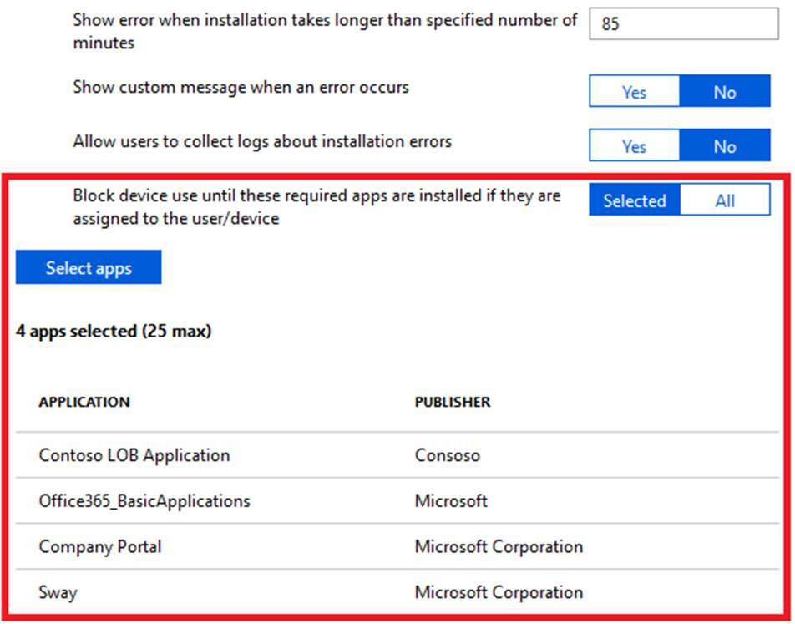This screenshot has width=795, height=624.
Task: Select the Company Portal app row
Action: click(397, 546)
